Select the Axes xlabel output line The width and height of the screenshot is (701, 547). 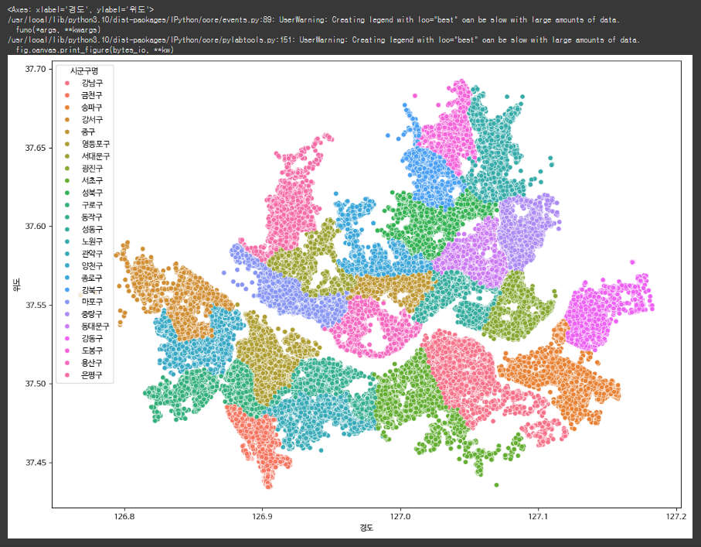[80, 9]
